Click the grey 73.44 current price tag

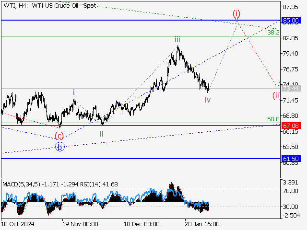point(291,89)
